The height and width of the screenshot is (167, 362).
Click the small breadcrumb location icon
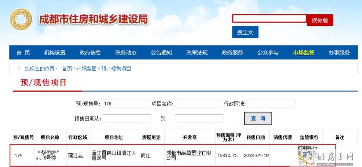[x=19, y=69]
